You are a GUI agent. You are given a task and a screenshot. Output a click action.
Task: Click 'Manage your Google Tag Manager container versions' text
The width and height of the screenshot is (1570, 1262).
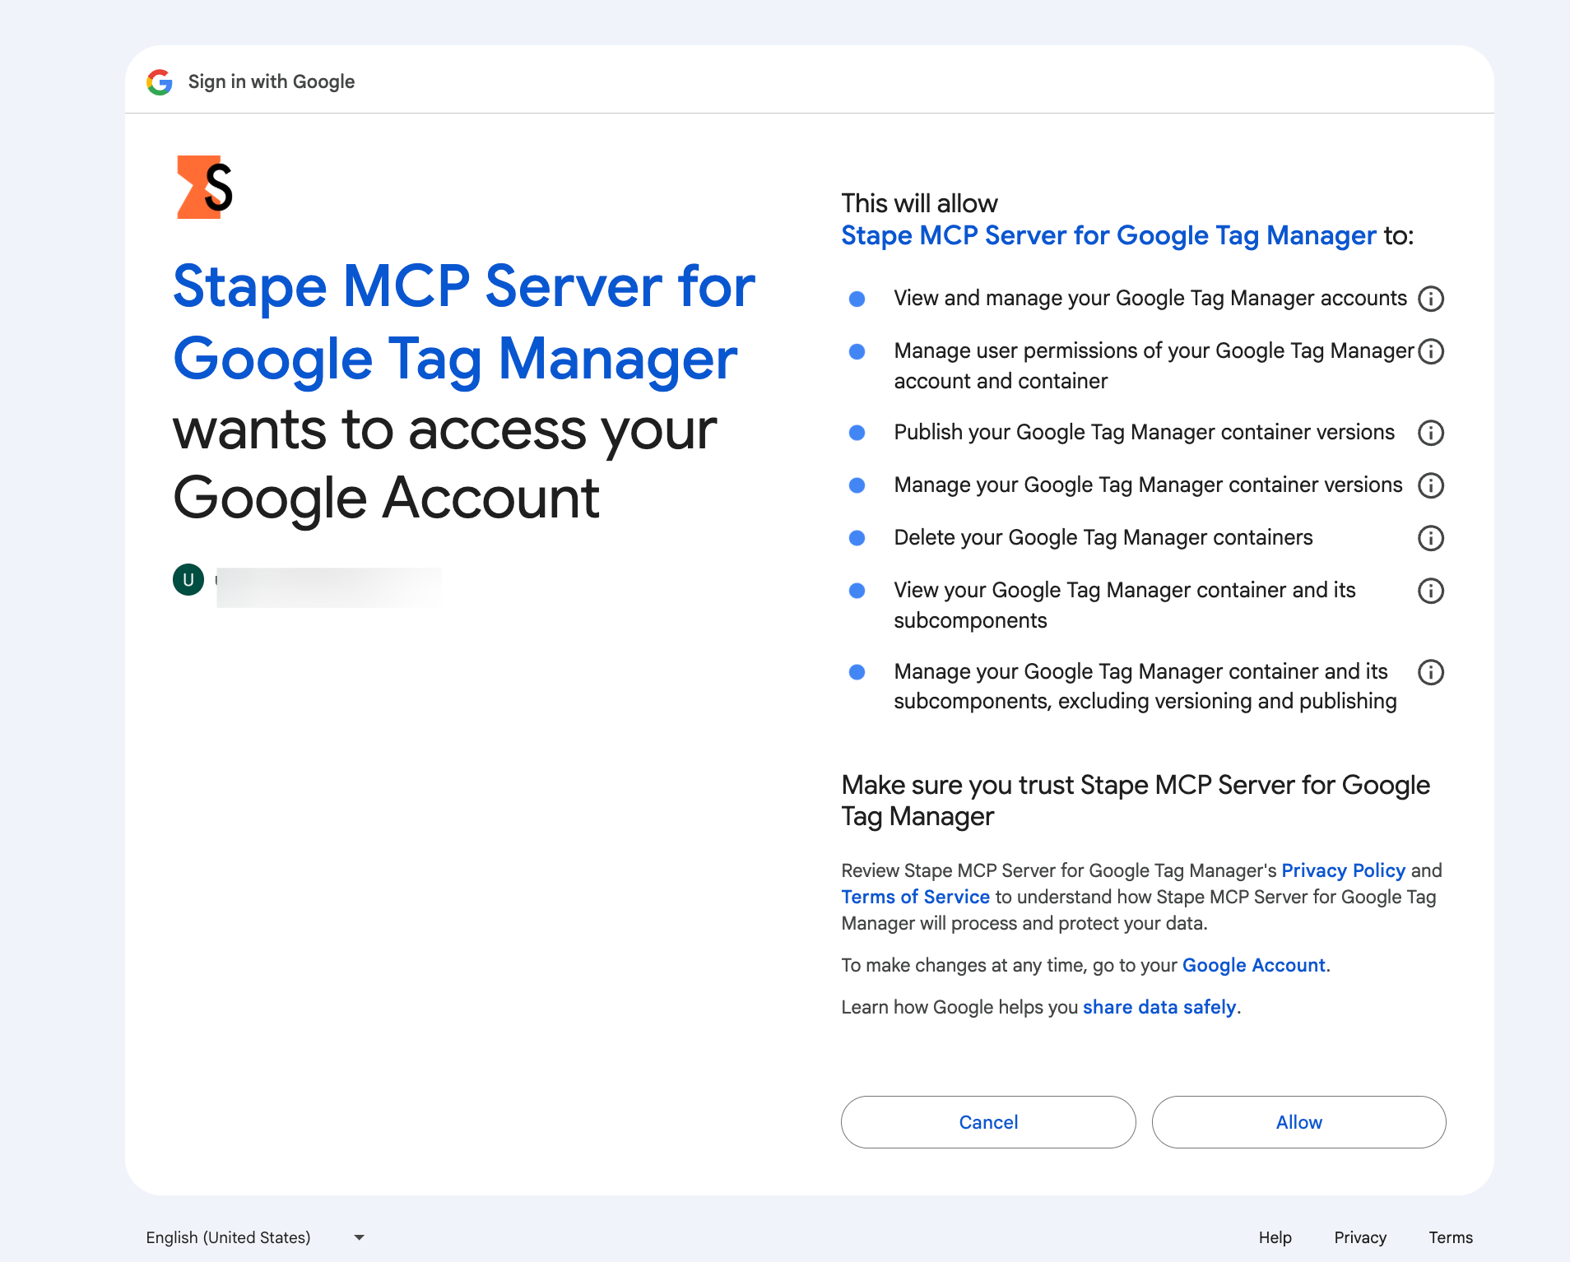pyautogui.click(x=1148, y=485)
